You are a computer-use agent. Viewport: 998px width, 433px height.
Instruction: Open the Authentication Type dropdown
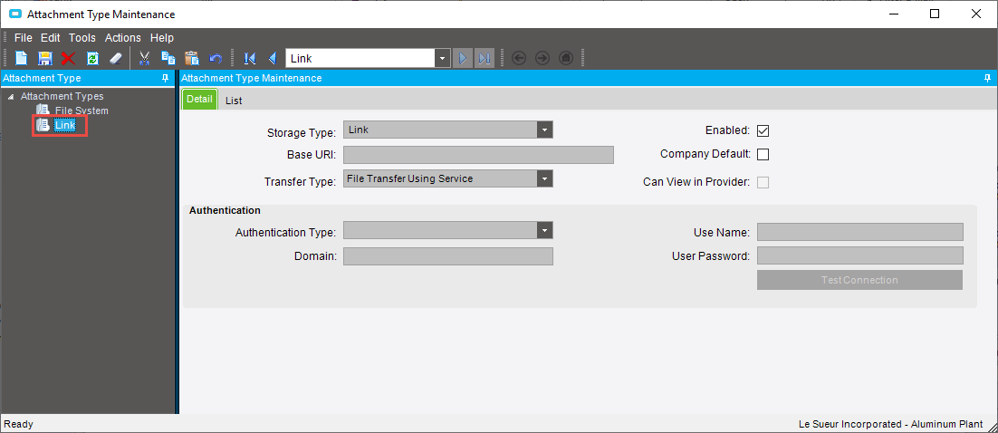click(545, 230)
